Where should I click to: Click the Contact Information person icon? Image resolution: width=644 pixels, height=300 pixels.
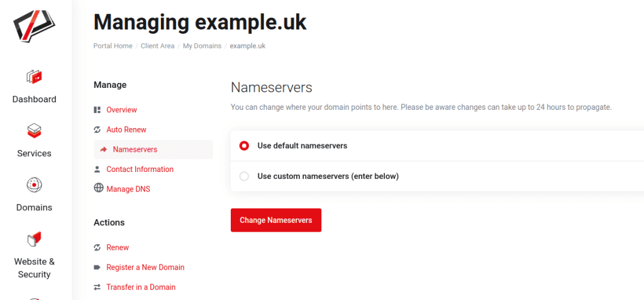97,169
